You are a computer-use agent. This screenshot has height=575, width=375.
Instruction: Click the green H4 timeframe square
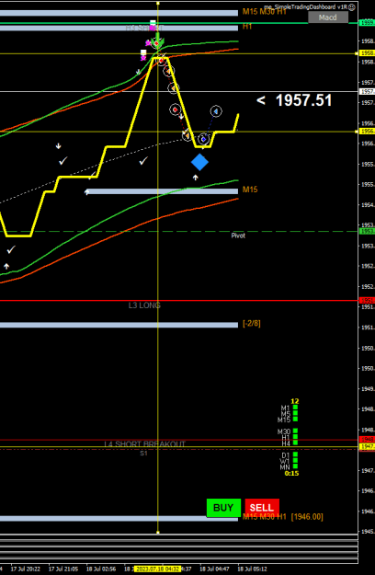pyautogui.click(x=295, y=443)
